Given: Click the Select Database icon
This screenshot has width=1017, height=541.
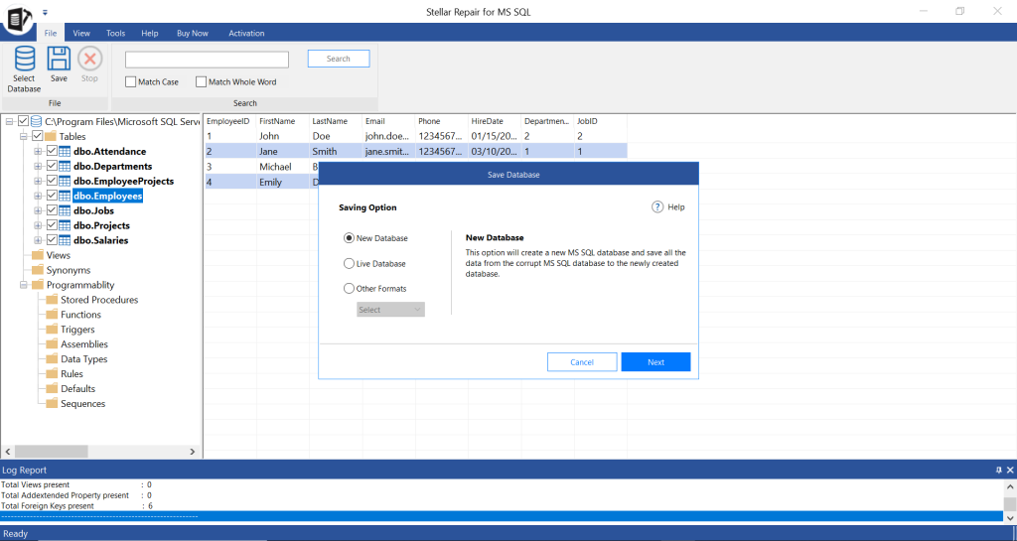Looking at the screenshot, I should click(x=24, y=60).
